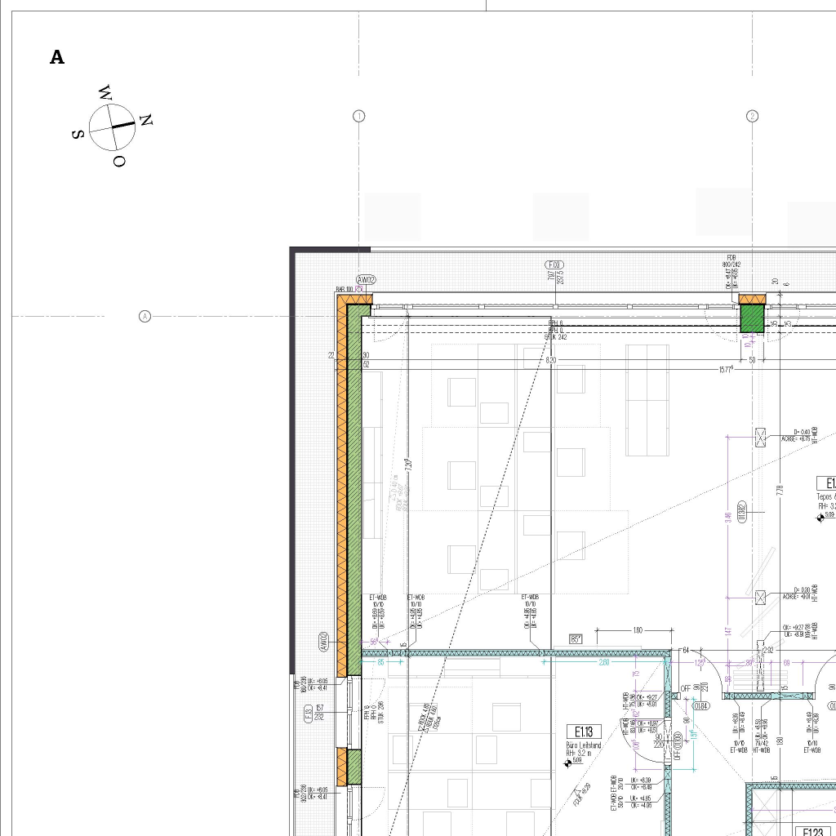Click the vertical tag '01382'
This screenshot has width=836, height=836.
click(x=741, y=512)
